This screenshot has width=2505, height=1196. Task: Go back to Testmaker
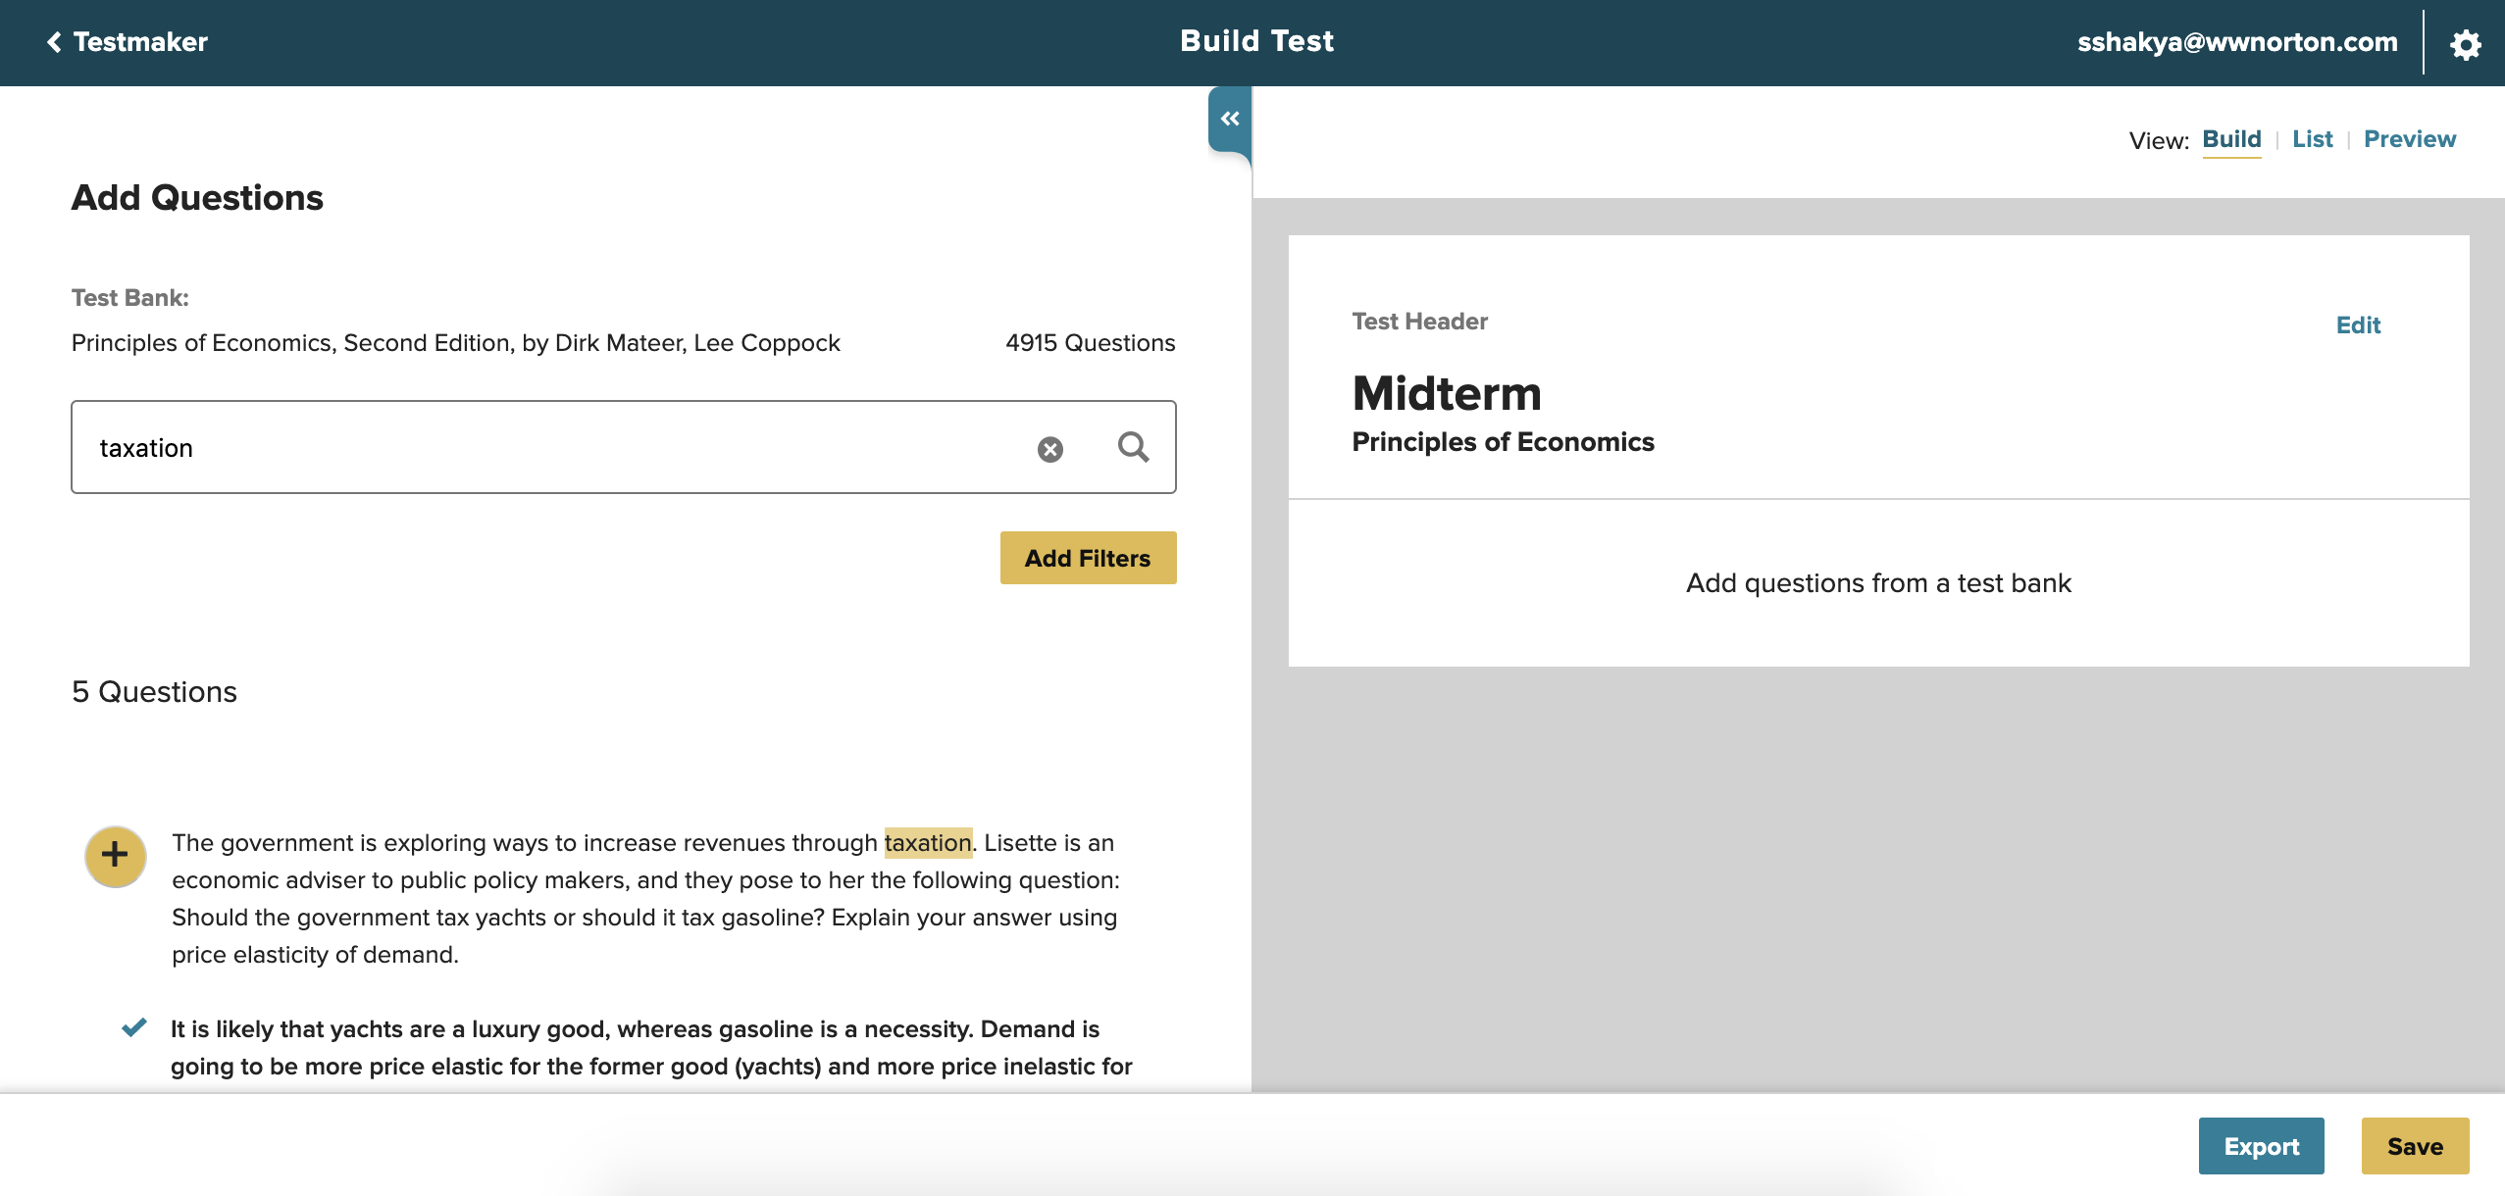click(x=139, y=42)
